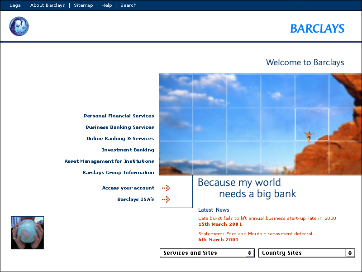Click the sky and red rock banner image
The image size is (362, 272).
[x=261, y=124]
